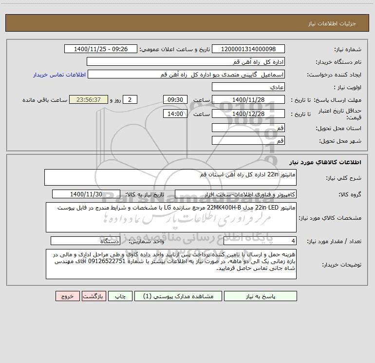This screenshot has height=363, width=375.
Task: Click the delivery city field 'قم'
Action: (248, 140)
